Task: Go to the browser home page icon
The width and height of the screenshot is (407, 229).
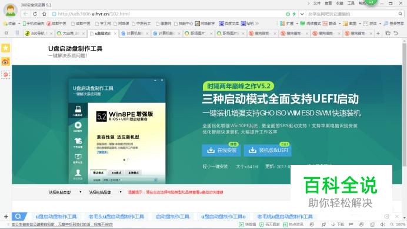Action: [x=44, y=14]
